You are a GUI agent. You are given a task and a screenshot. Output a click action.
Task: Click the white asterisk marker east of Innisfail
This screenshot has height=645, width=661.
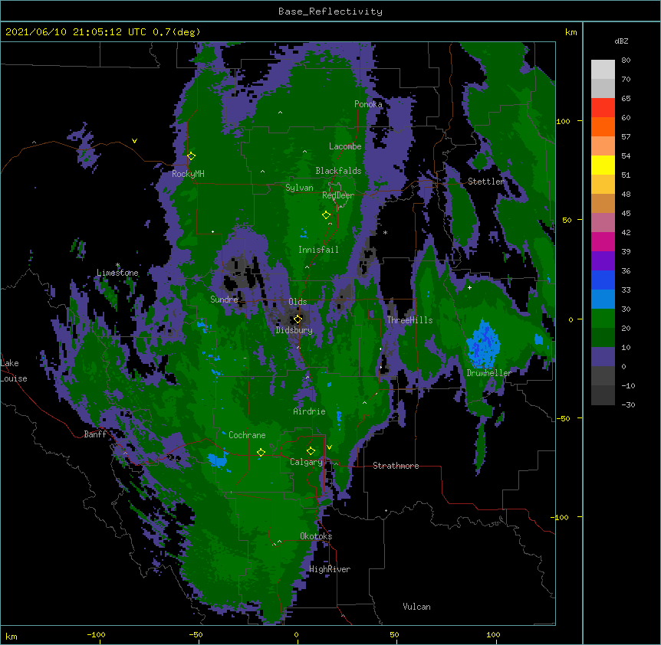point(385,232)
